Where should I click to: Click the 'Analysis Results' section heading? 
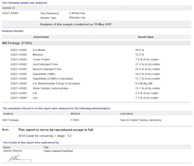13,31
